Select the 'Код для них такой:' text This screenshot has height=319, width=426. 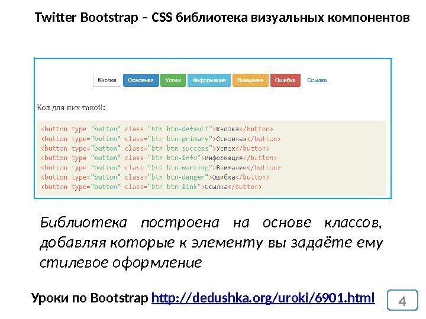pos(71,108)
